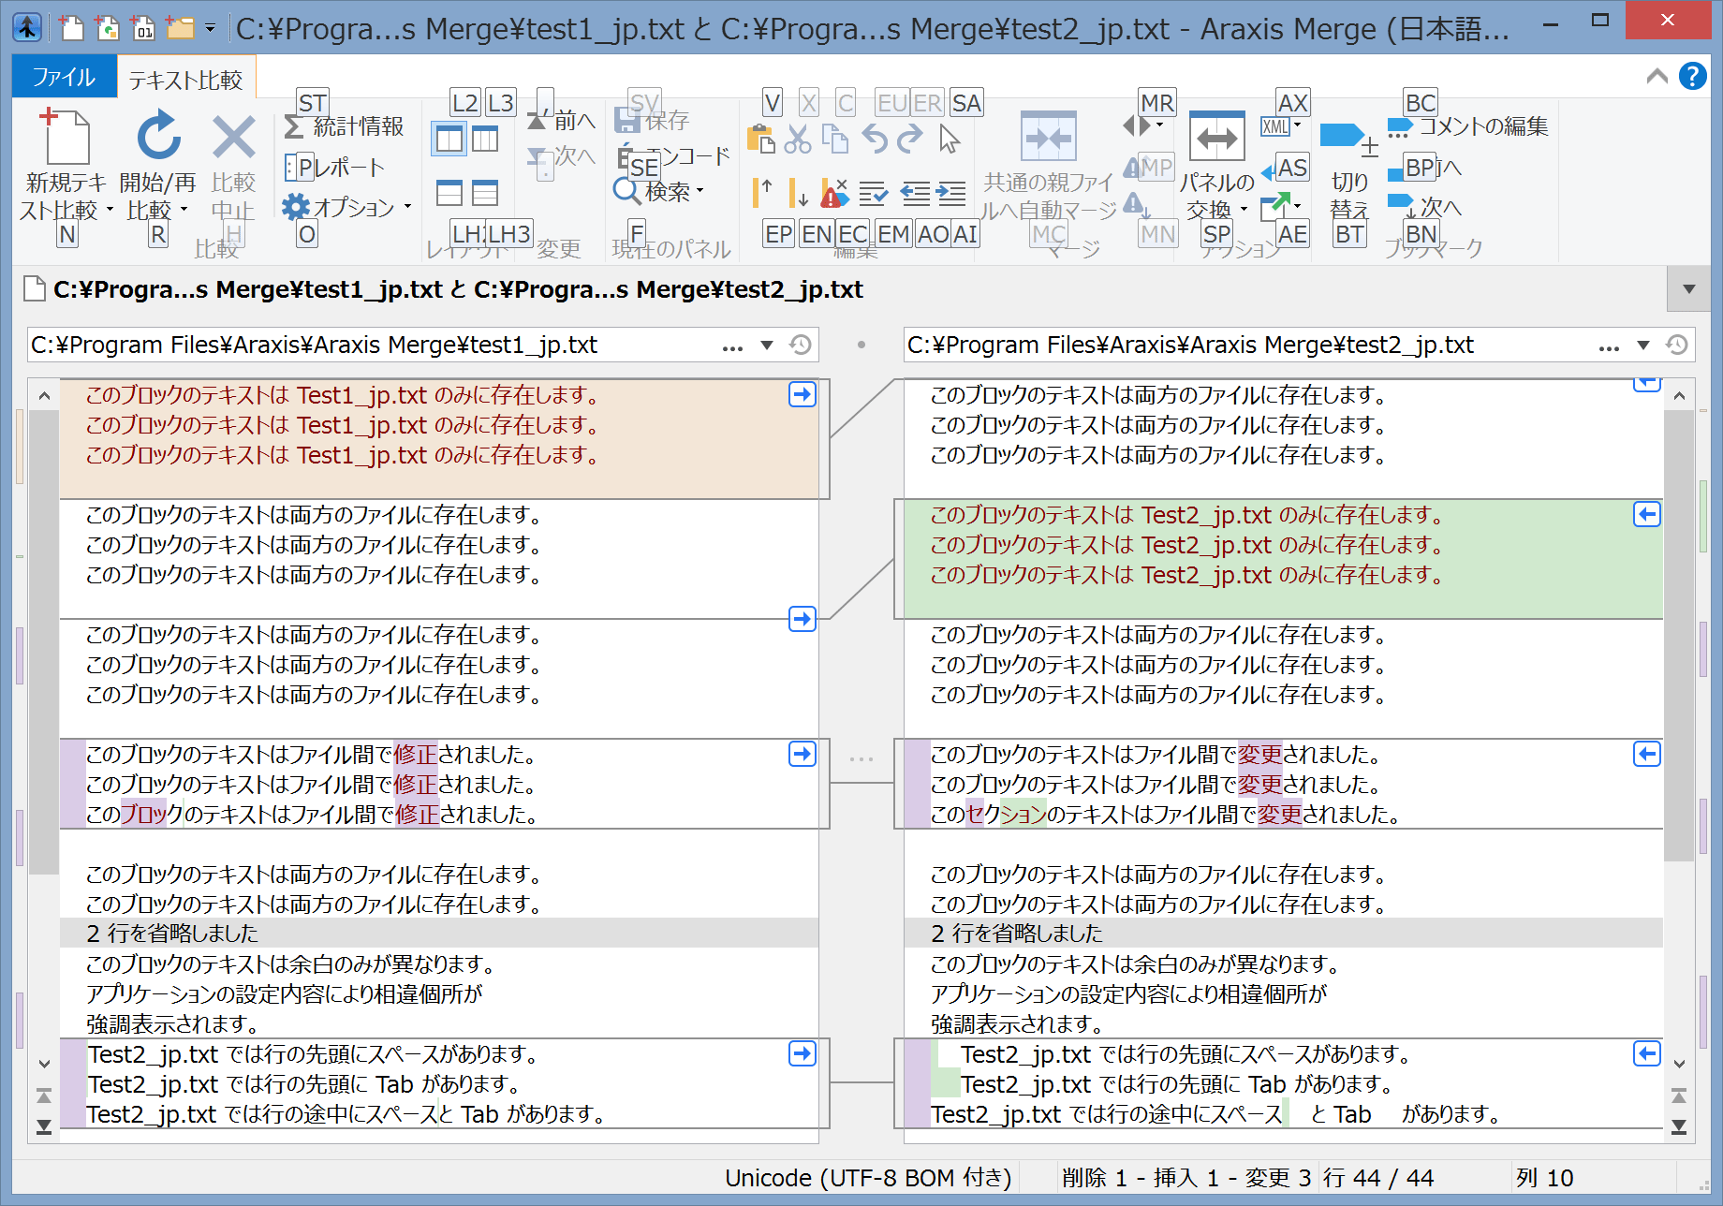This screenshot has width=1723, height=1206.
Task: Click right pane vertical scrollbar thumb
Action: point(1678,637)
